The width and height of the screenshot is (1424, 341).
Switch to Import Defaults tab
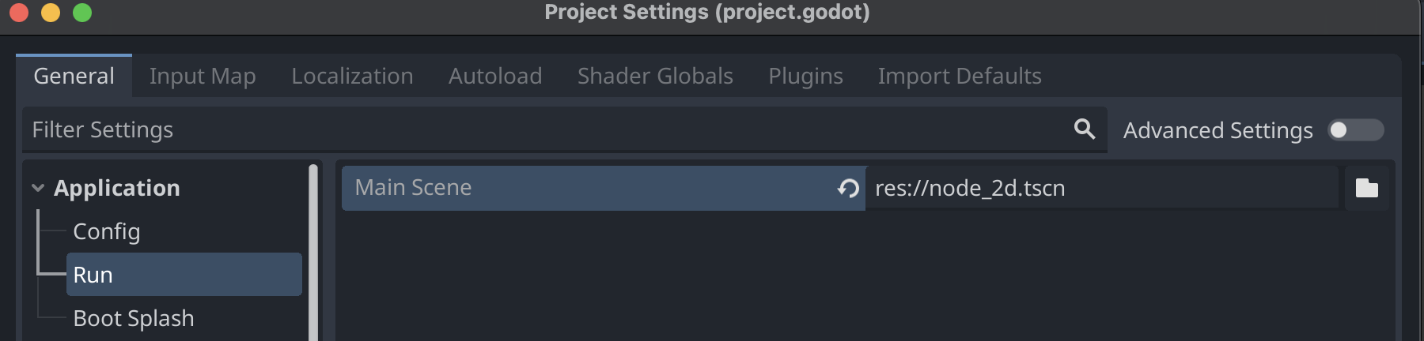960,77
